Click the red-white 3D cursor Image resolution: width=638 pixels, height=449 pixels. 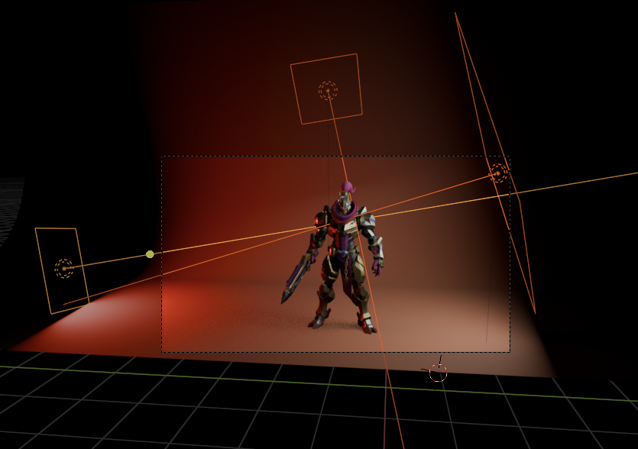click(439, 372)
